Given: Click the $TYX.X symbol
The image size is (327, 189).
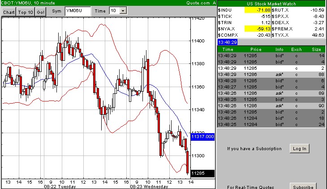Looking at the screenshot, I should (x=280, y=35).
